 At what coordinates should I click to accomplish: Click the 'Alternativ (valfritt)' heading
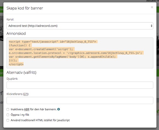point(21,73)
